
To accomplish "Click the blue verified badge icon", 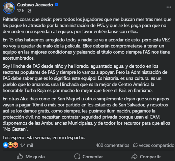I will (56, 5).
